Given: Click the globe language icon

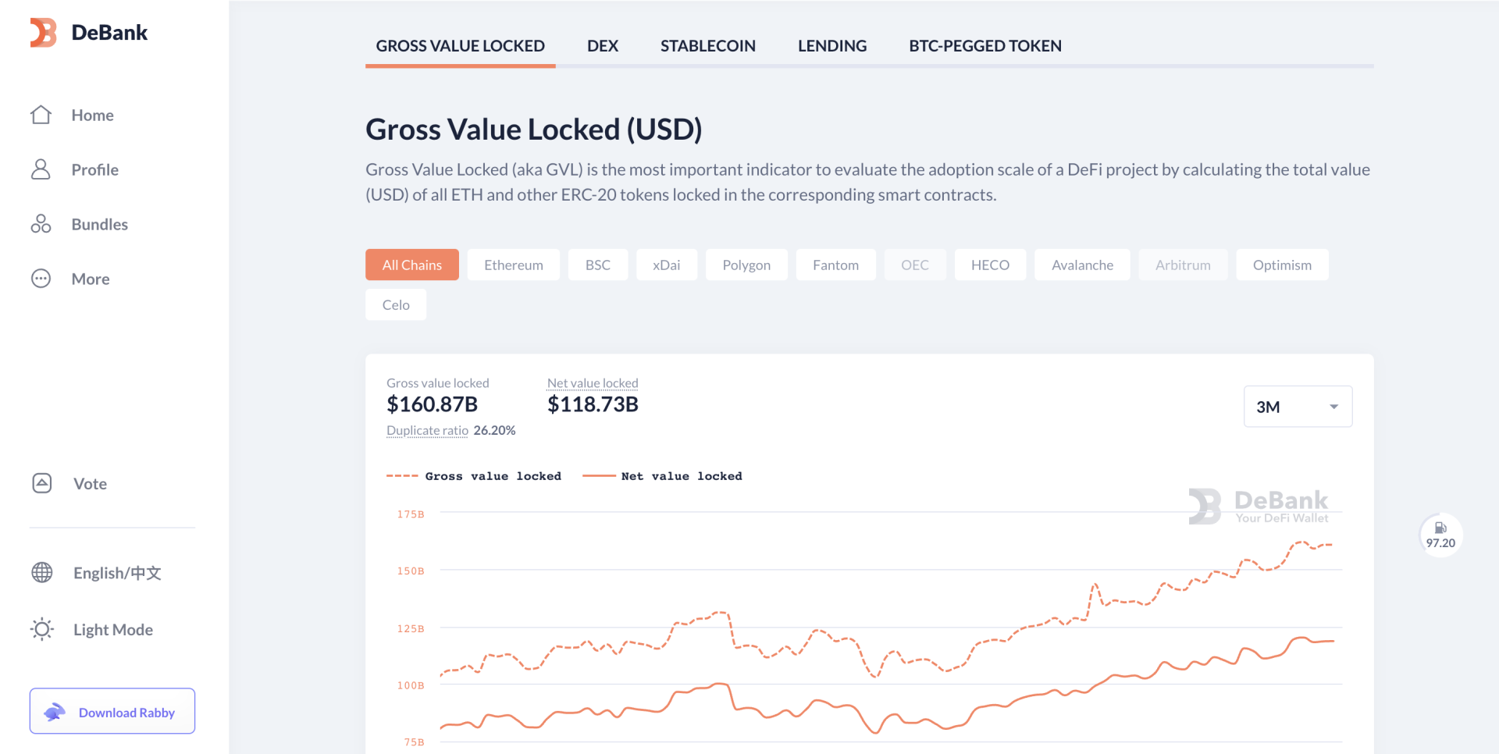Looking at the screenshot, I should click(42, 572).
